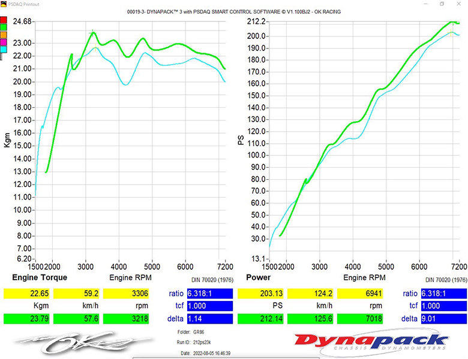468x359 pixels.
Task: Click the green torque rpm value 3218
Action: [126, 318]
